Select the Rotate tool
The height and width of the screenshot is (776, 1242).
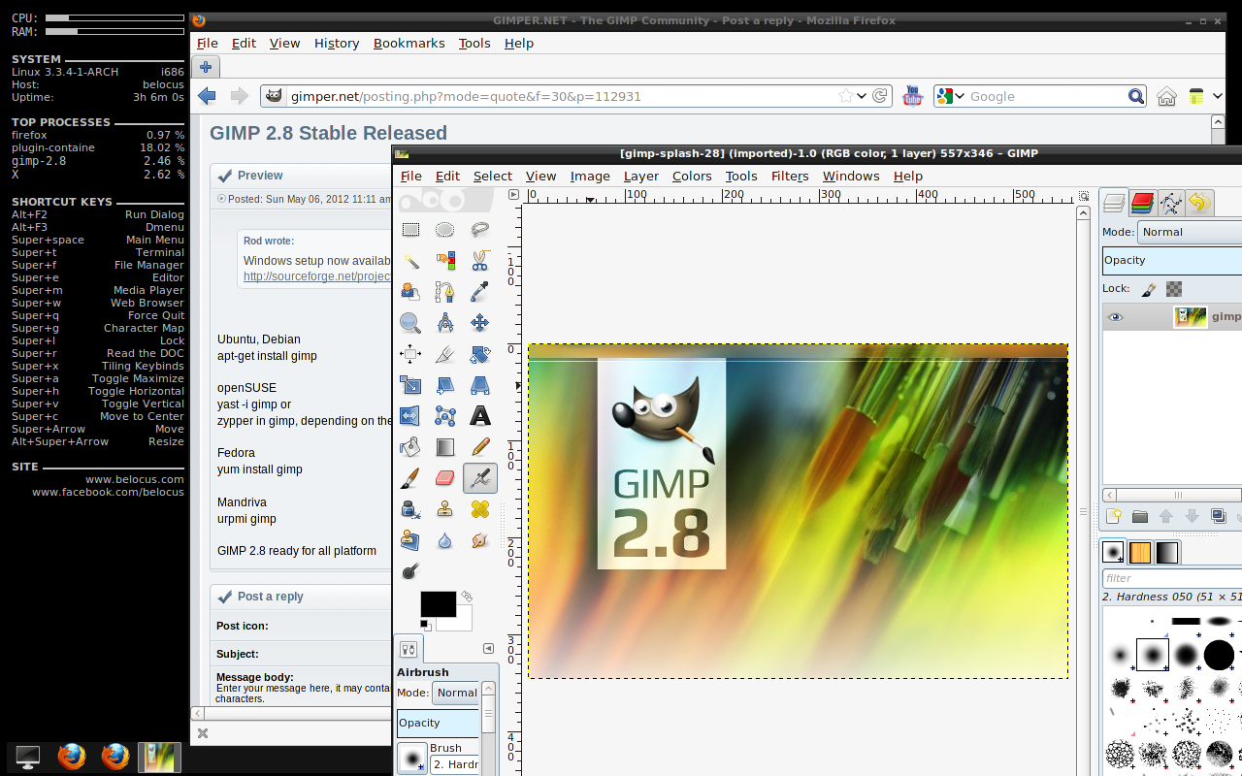coord(479,354)
